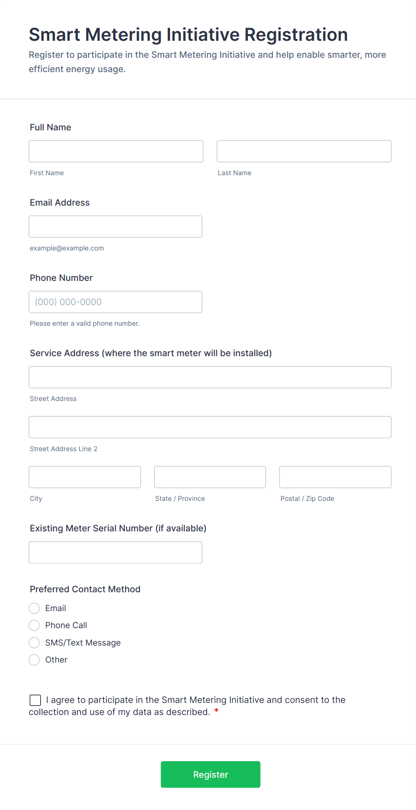Check the participation consent agreement box
Viewport: 416px width, 810px height.
[35, 700]
